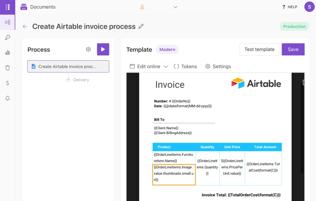Click the Airtable logo in the invoice
This screenshot has width=316, height=201.
(256, 83)
